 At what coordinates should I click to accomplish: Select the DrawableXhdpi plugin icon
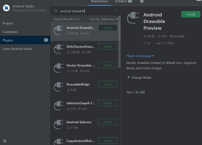(x=59, y=87)
